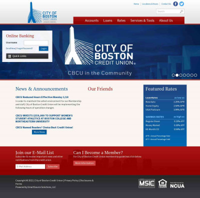
Task: Click the Forgot Password link
Action: [x=24, y=48]
